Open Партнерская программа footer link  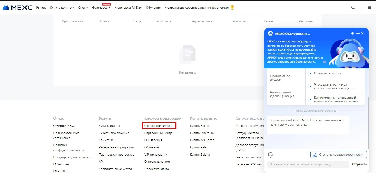click(116, 155)
